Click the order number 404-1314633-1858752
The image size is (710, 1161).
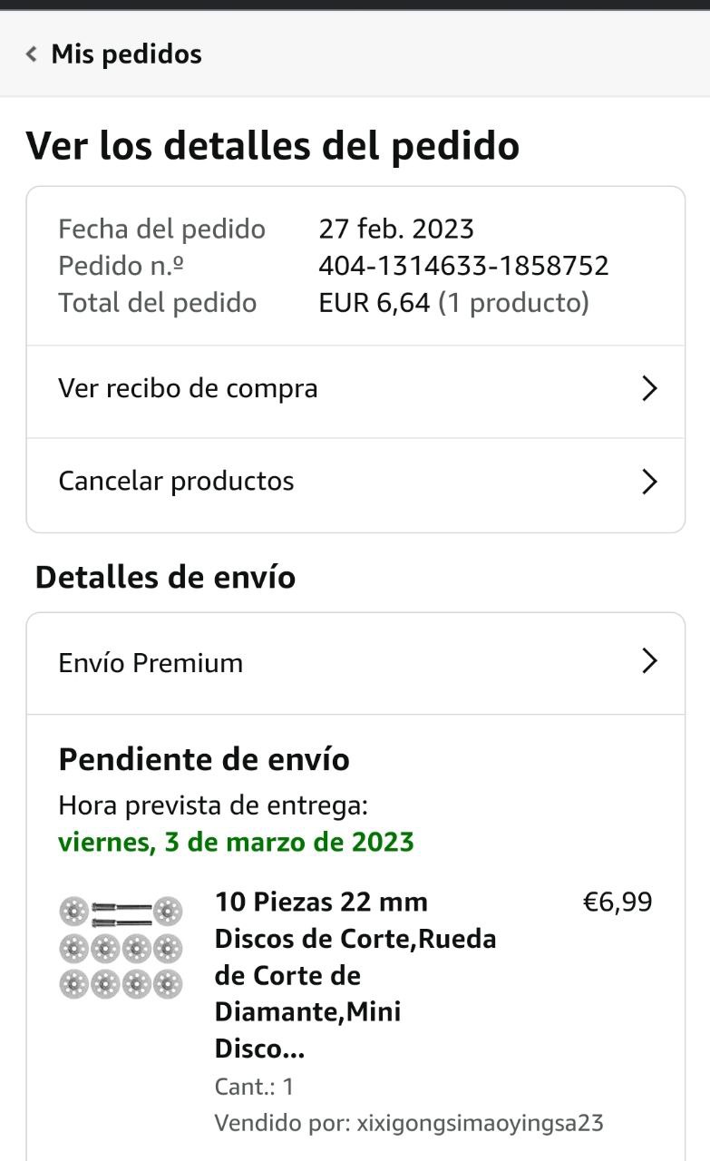[463, 266]
